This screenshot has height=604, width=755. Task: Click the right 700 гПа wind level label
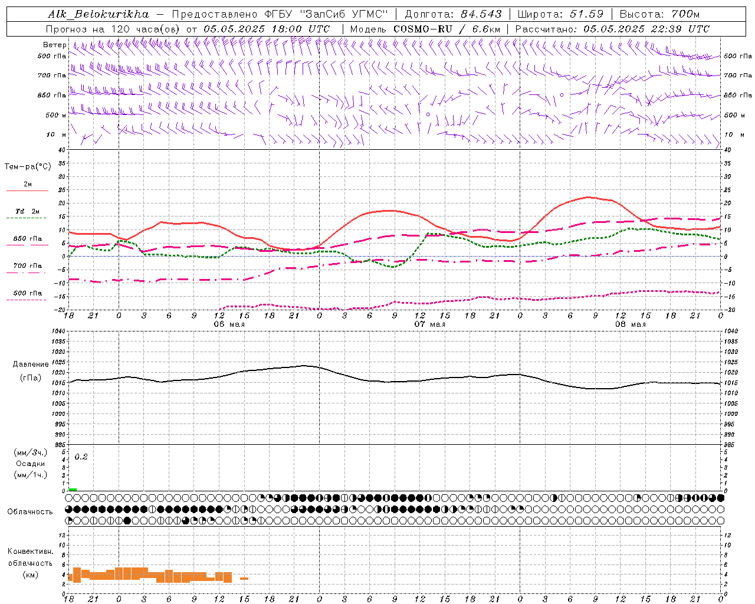coord(738,75)
